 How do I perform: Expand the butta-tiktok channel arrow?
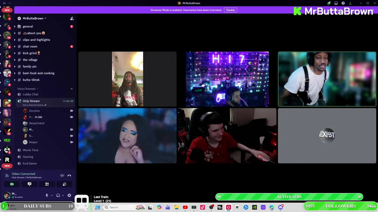[15, 80]
